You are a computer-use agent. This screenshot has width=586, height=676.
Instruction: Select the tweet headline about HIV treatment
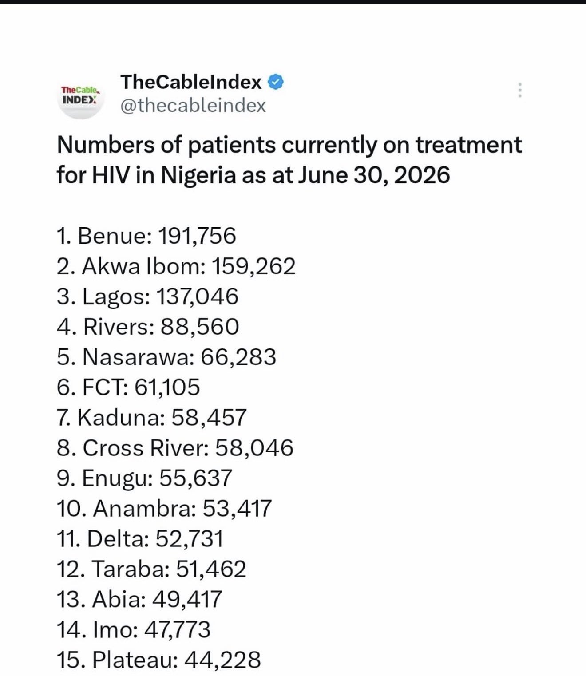tap(289, 160)
